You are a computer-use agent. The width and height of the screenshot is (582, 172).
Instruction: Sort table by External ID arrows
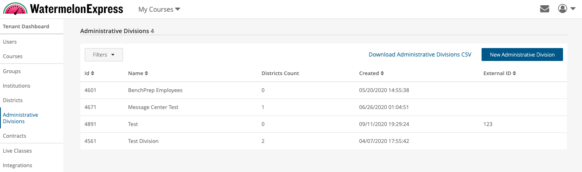[515, 73]
